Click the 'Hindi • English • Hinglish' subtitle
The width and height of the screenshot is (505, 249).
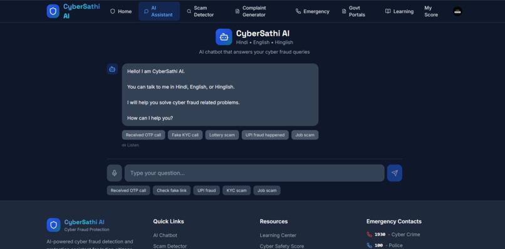264,43
